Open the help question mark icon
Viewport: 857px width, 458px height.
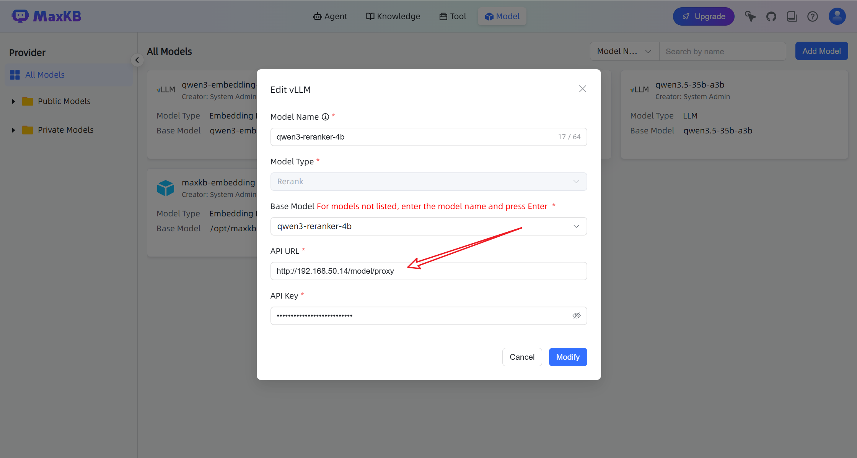pos(812,16)
